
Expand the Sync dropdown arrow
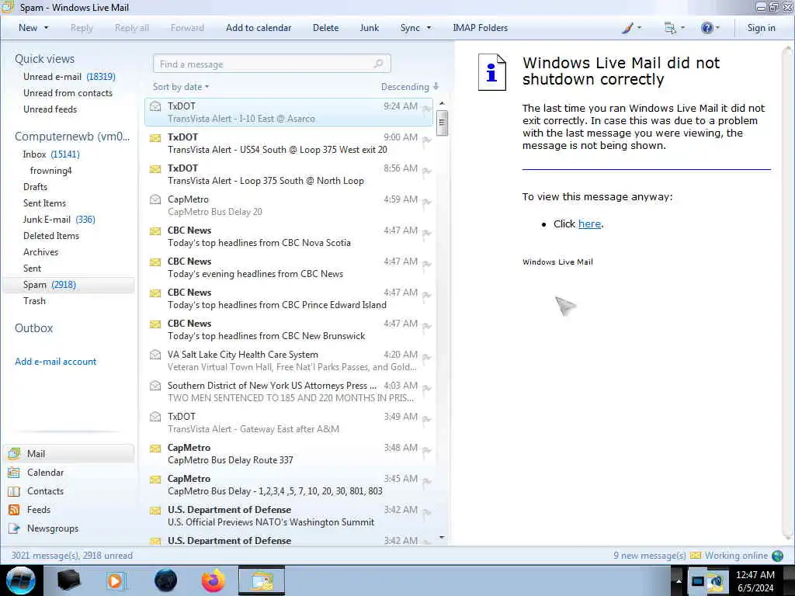[x=429, y=28]
